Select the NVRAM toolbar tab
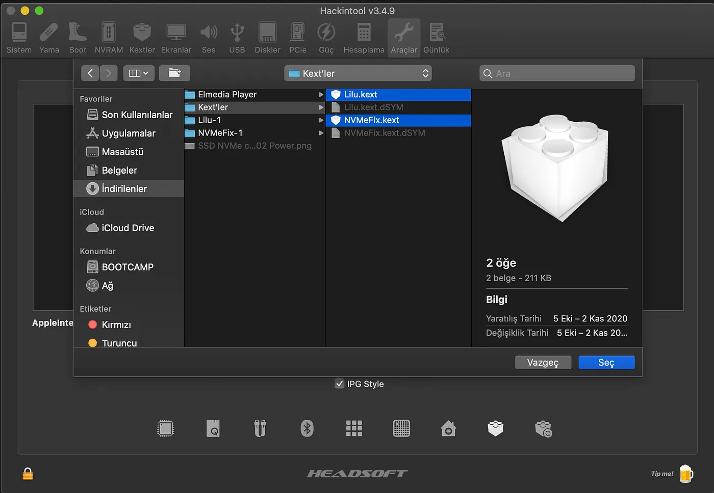Viewport: 714px width, 493px height. [109, 38]
